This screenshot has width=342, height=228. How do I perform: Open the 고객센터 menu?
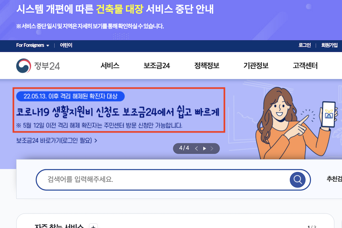click(305, 65)
